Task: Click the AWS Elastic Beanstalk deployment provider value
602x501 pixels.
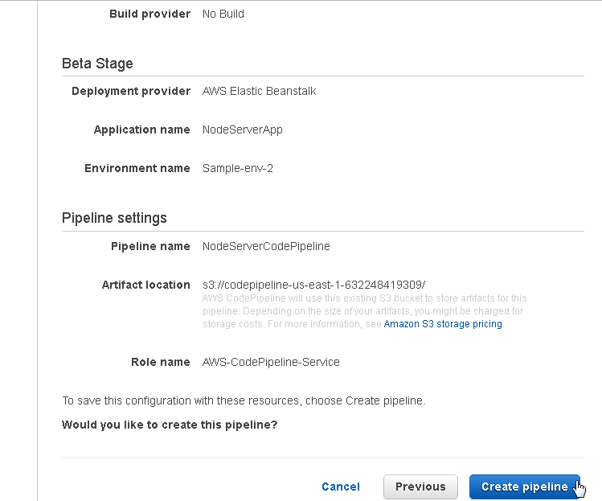Action: (259, 91)
